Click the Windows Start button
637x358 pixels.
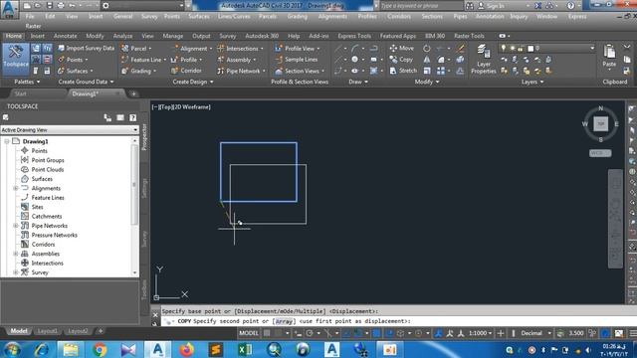click(x=12, y=349)
